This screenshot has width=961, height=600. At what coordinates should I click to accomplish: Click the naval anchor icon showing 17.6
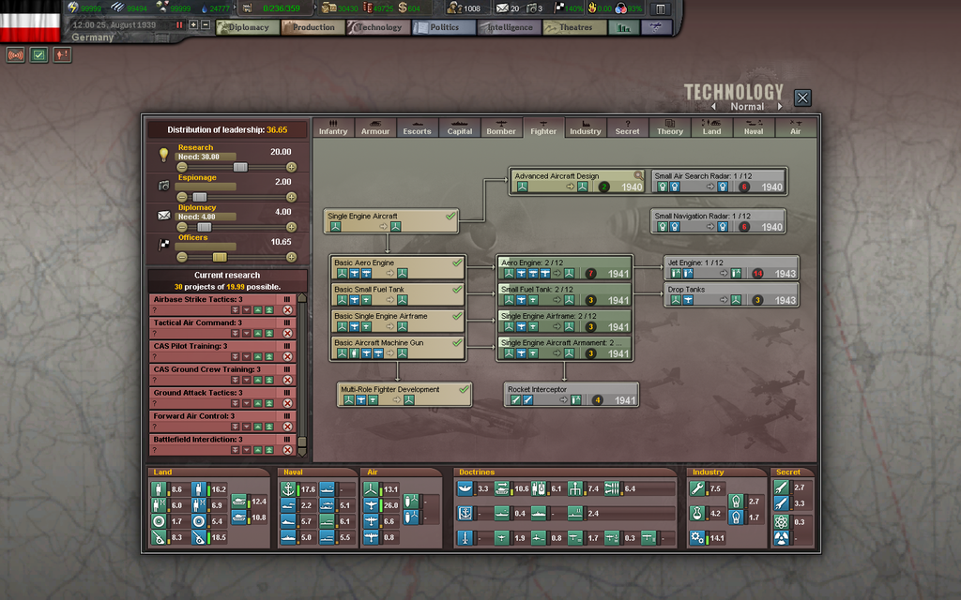point(289,489)
